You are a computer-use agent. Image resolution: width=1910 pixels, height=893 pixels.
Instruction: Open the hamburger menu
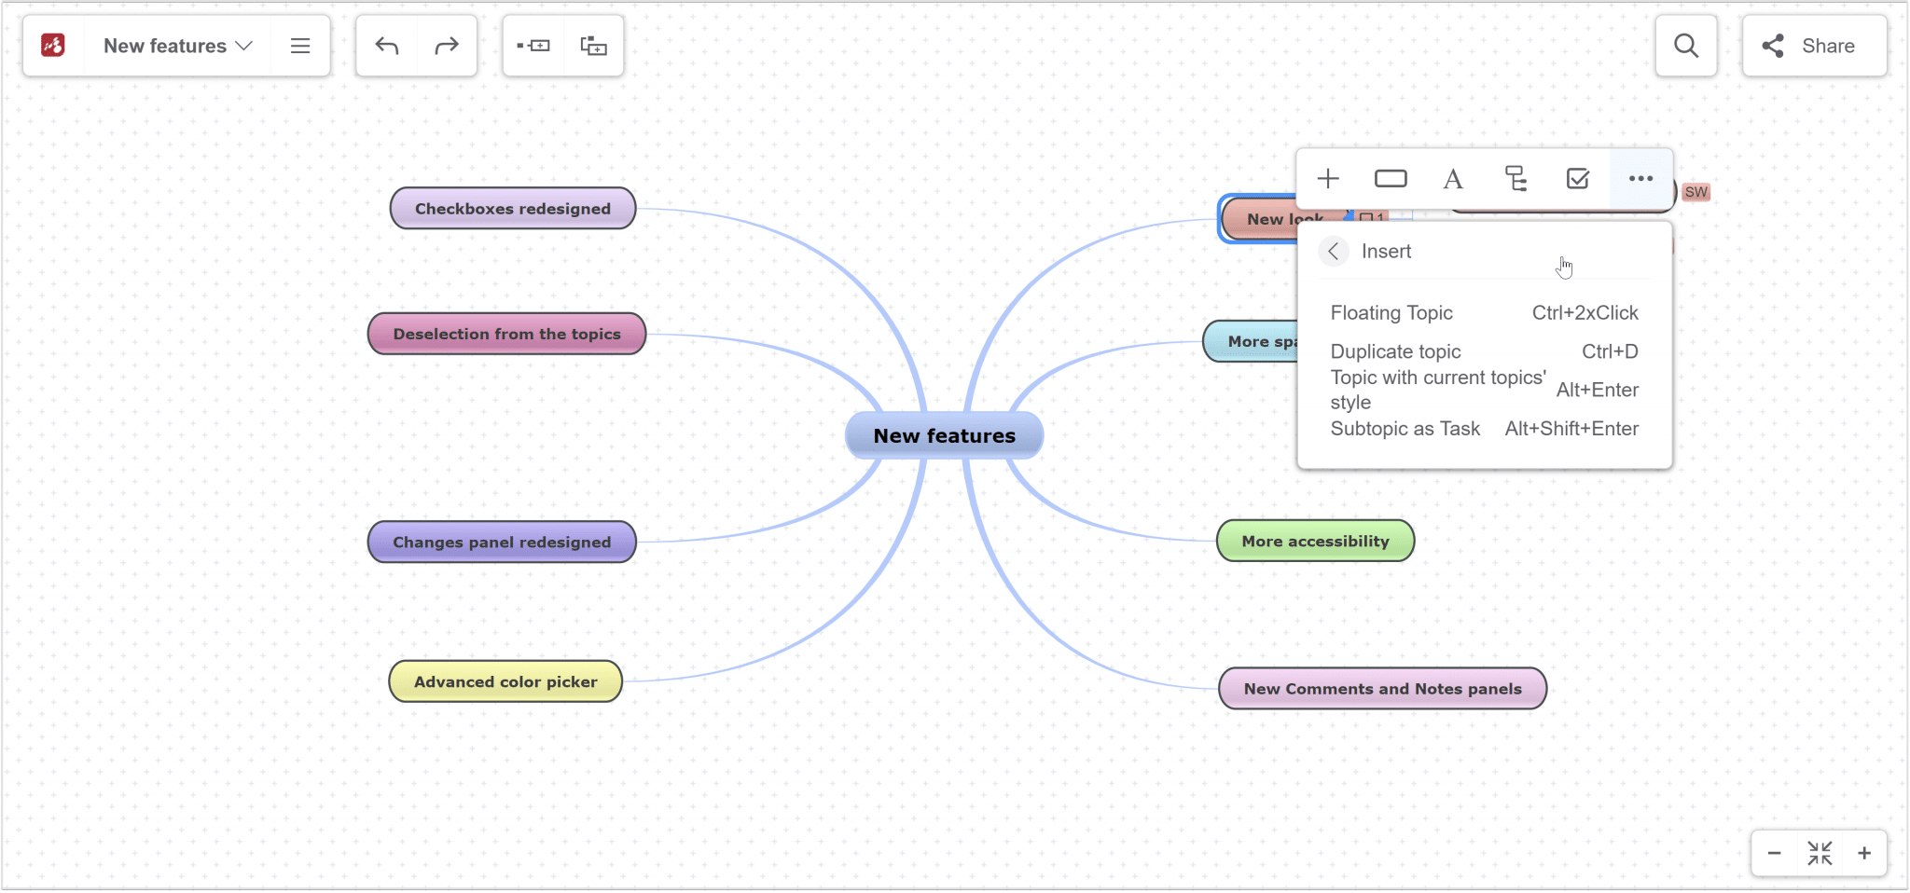pyautogui.click(x=300, y=45)
